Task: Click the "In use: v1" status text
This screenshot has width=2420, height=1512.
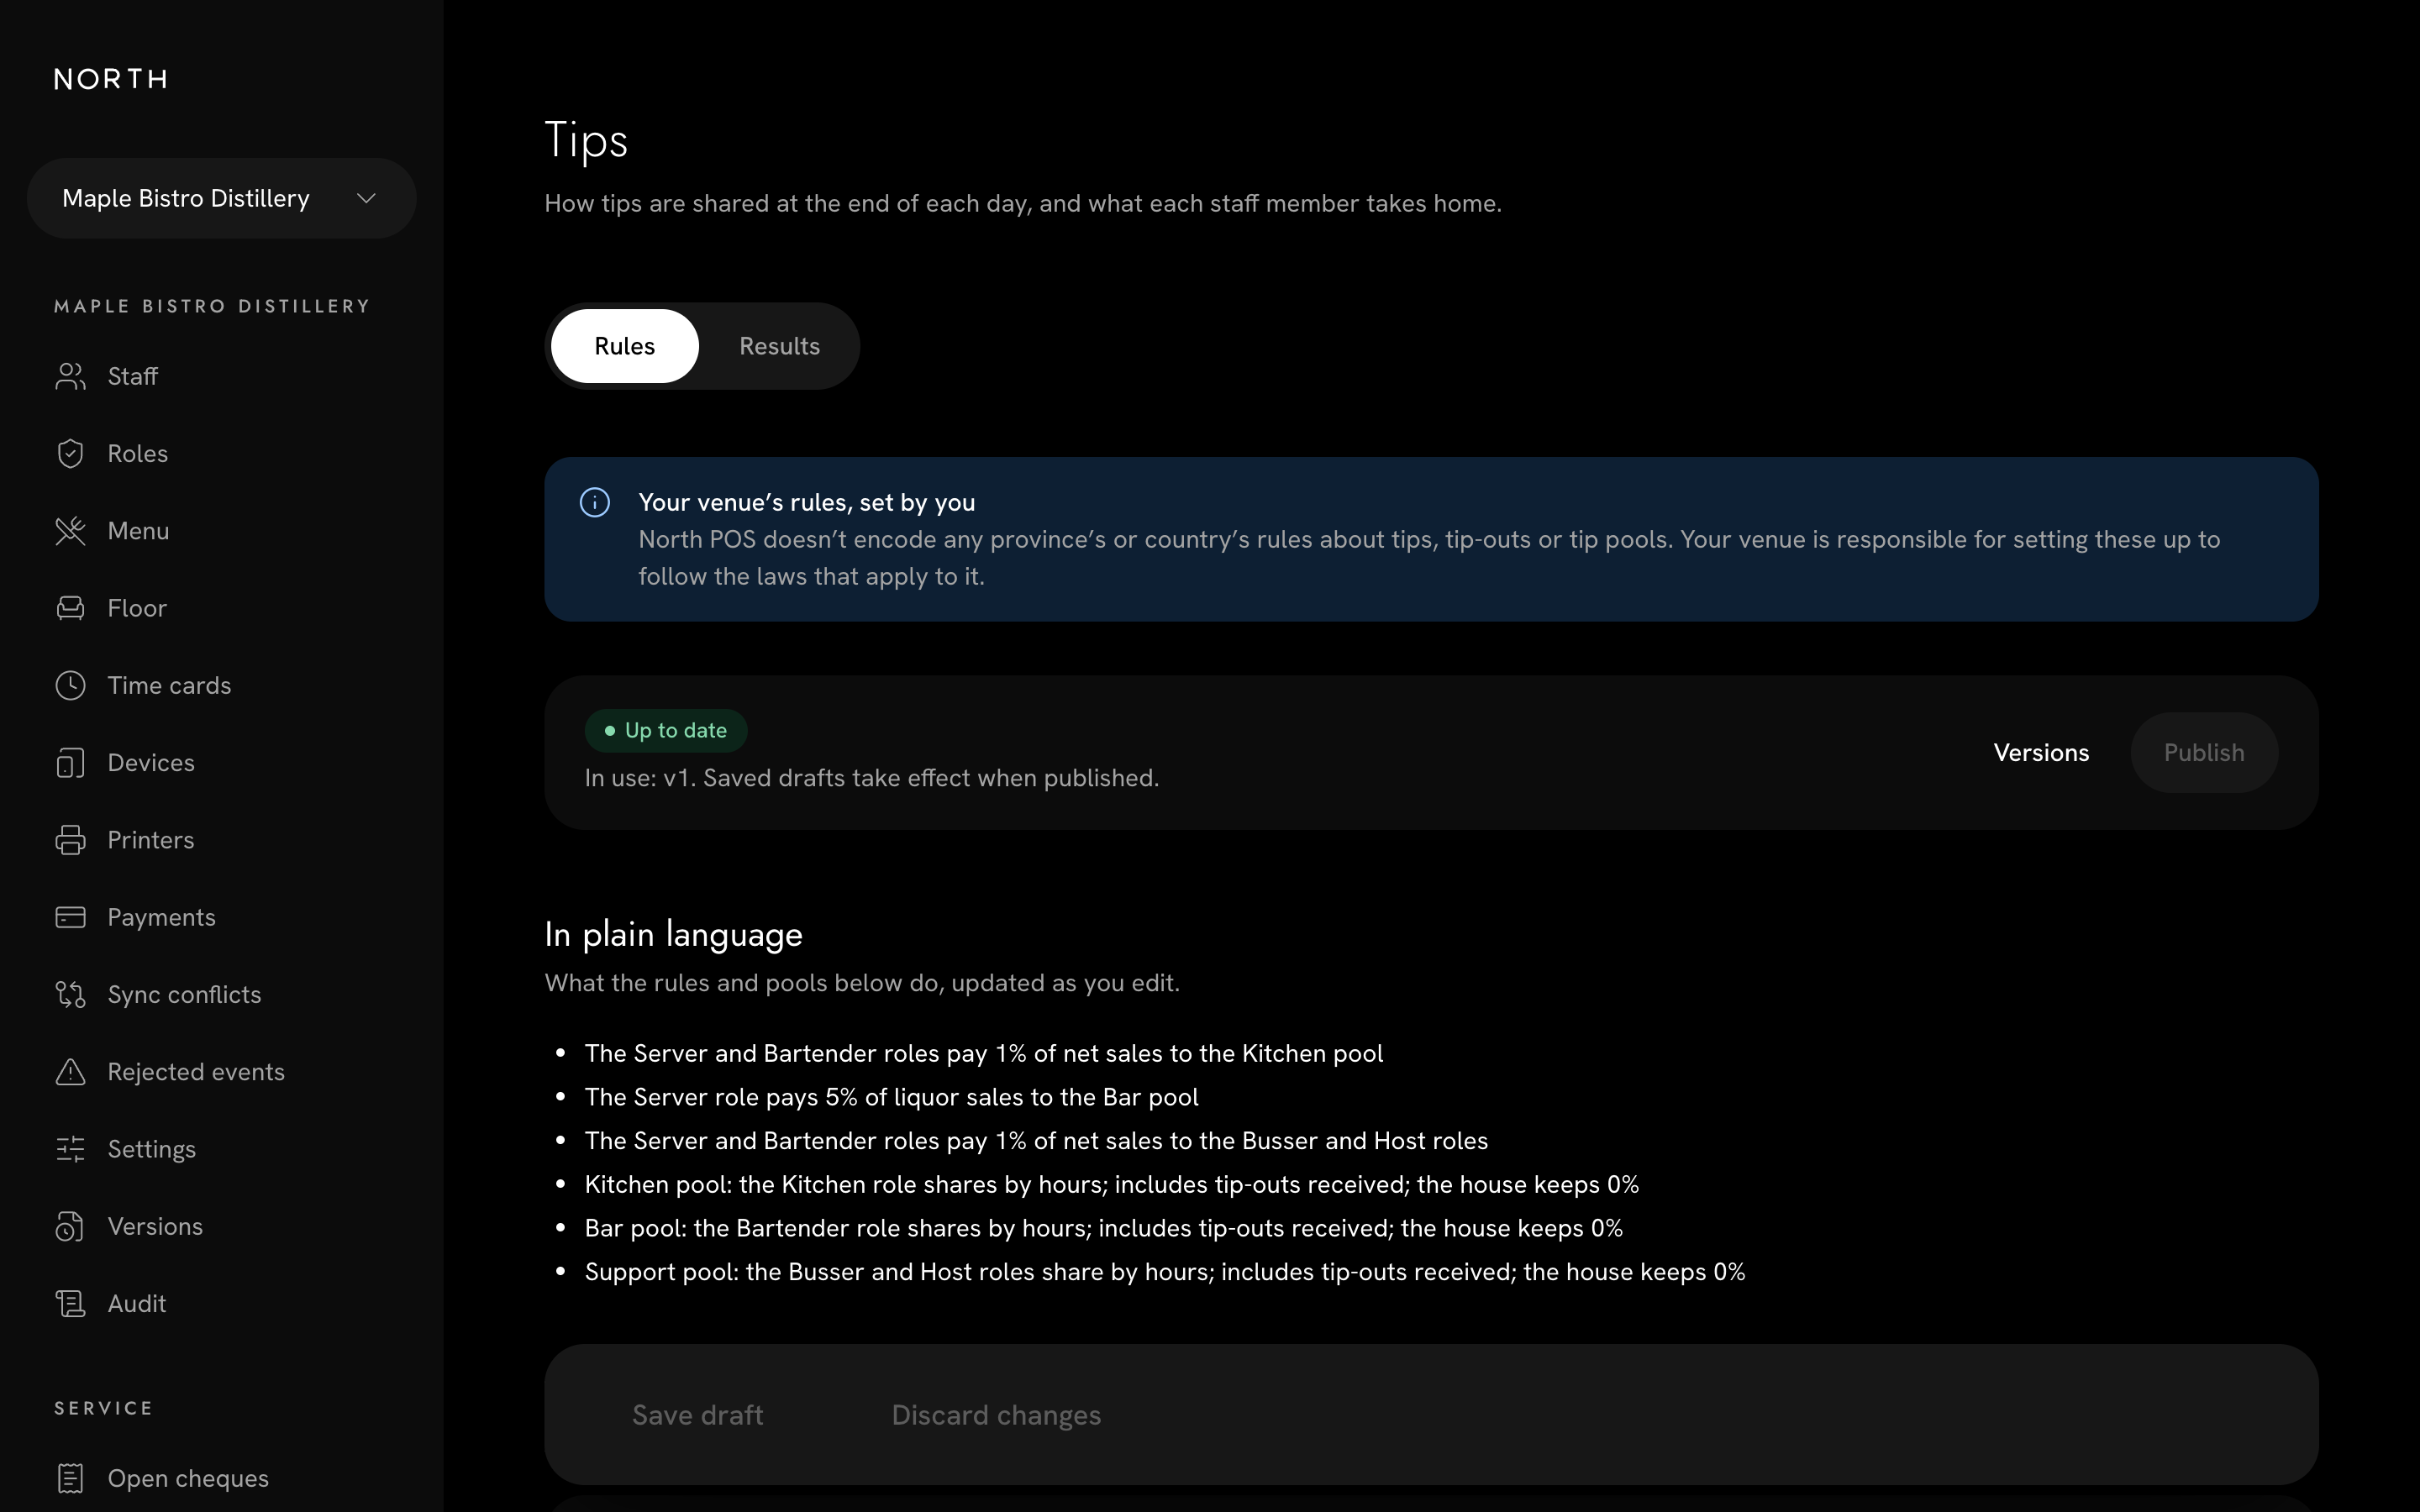Action: (x=871, y=778)
